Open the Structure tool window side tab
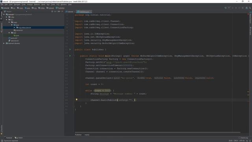 point(2,28)
